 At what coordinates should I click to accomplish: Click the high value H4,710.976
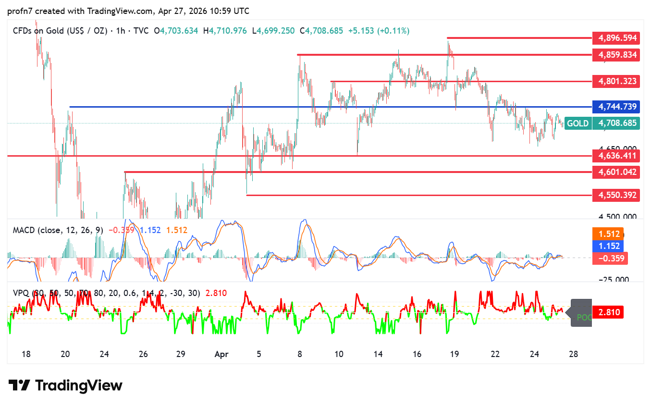pos(225,31)
